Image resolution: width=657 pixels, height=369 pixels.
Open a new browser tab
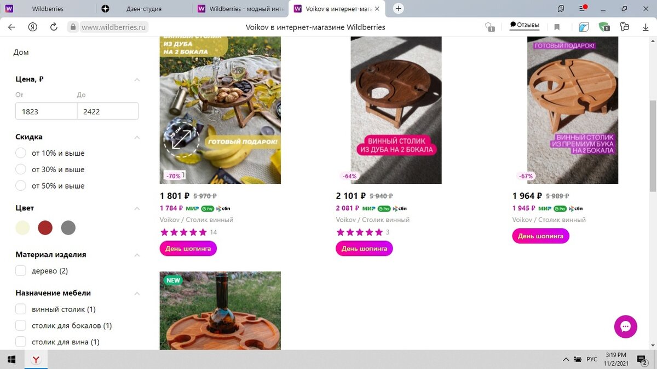point(399,9)
